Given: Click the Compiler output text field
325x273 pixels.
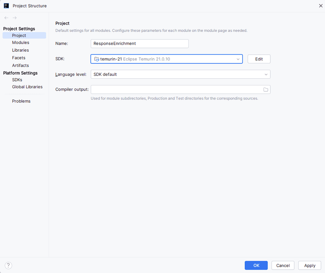Looking at the screenshot, I should pos(181,90).
